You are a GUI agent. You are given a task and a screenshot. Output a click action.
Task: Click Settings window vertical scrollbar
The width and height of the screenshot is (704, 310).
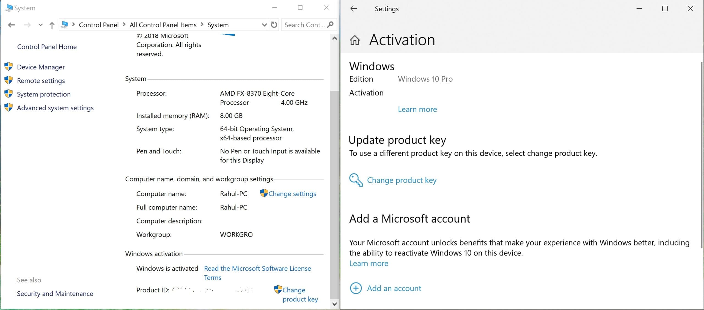tap(702, 155)
